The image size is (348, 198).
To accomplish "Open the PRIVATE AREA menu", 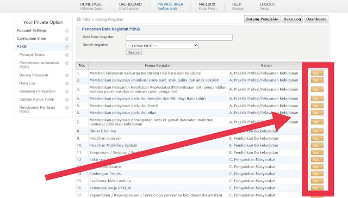I will pos(170,6).
